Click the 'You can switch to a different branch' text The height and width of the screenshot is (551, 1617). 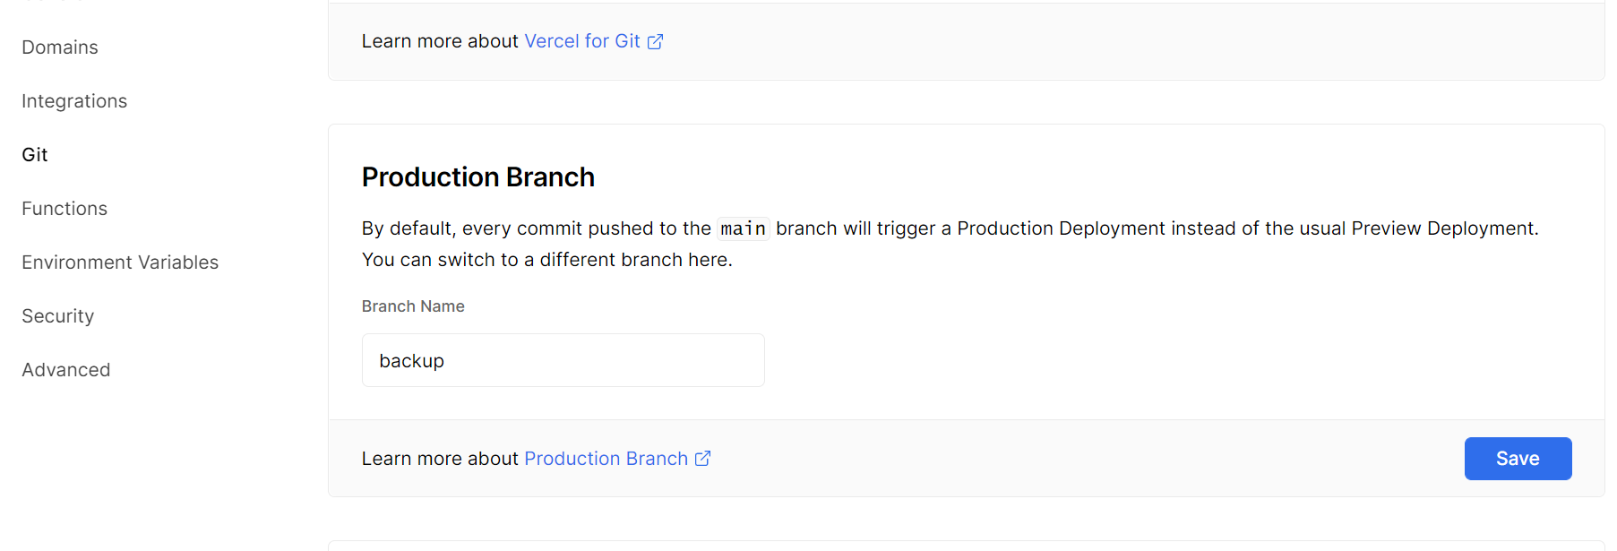tap(546, 260)
